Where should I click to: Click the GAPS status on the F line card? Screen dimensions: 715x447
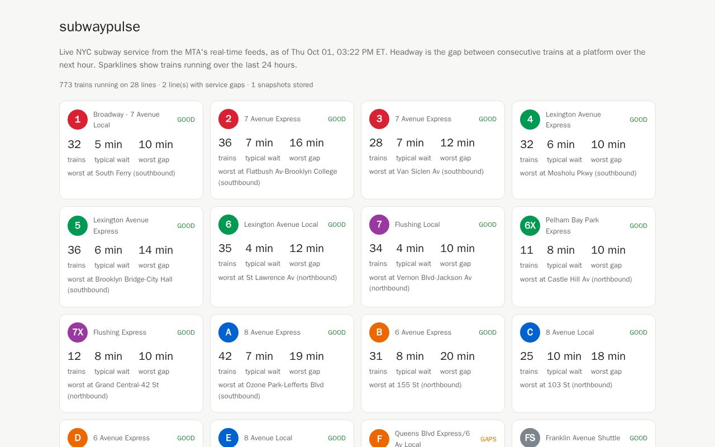(x=488, y=439)
